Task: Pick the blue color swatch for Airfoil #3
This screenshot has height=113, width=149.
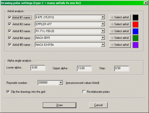Action: [x=135, y=31]
